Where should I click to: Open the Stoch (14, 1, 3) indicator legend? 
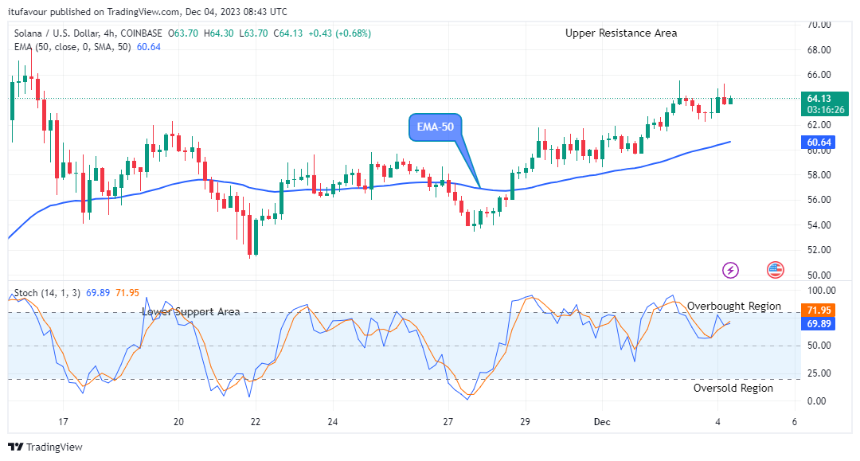47,294
